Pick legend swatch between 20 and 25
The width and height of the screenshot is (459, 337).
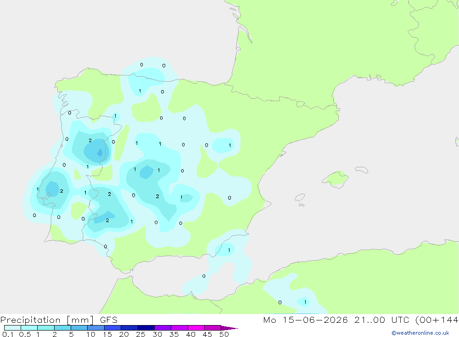pyautogui.click(x=129, y=328)
